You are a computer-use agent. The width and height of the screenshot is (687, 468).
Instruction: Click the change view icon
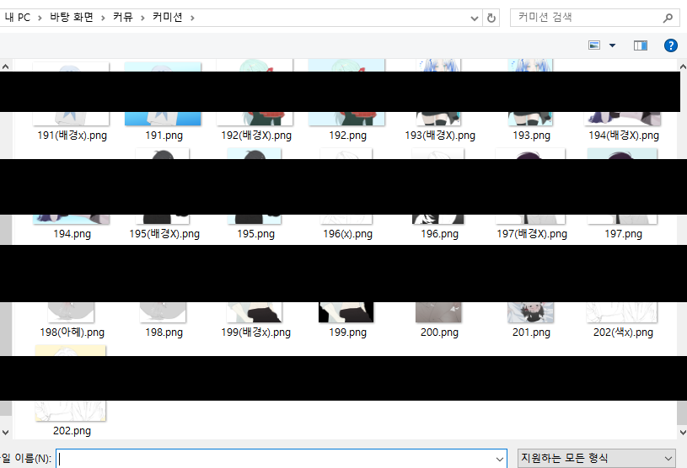[594, 45]
